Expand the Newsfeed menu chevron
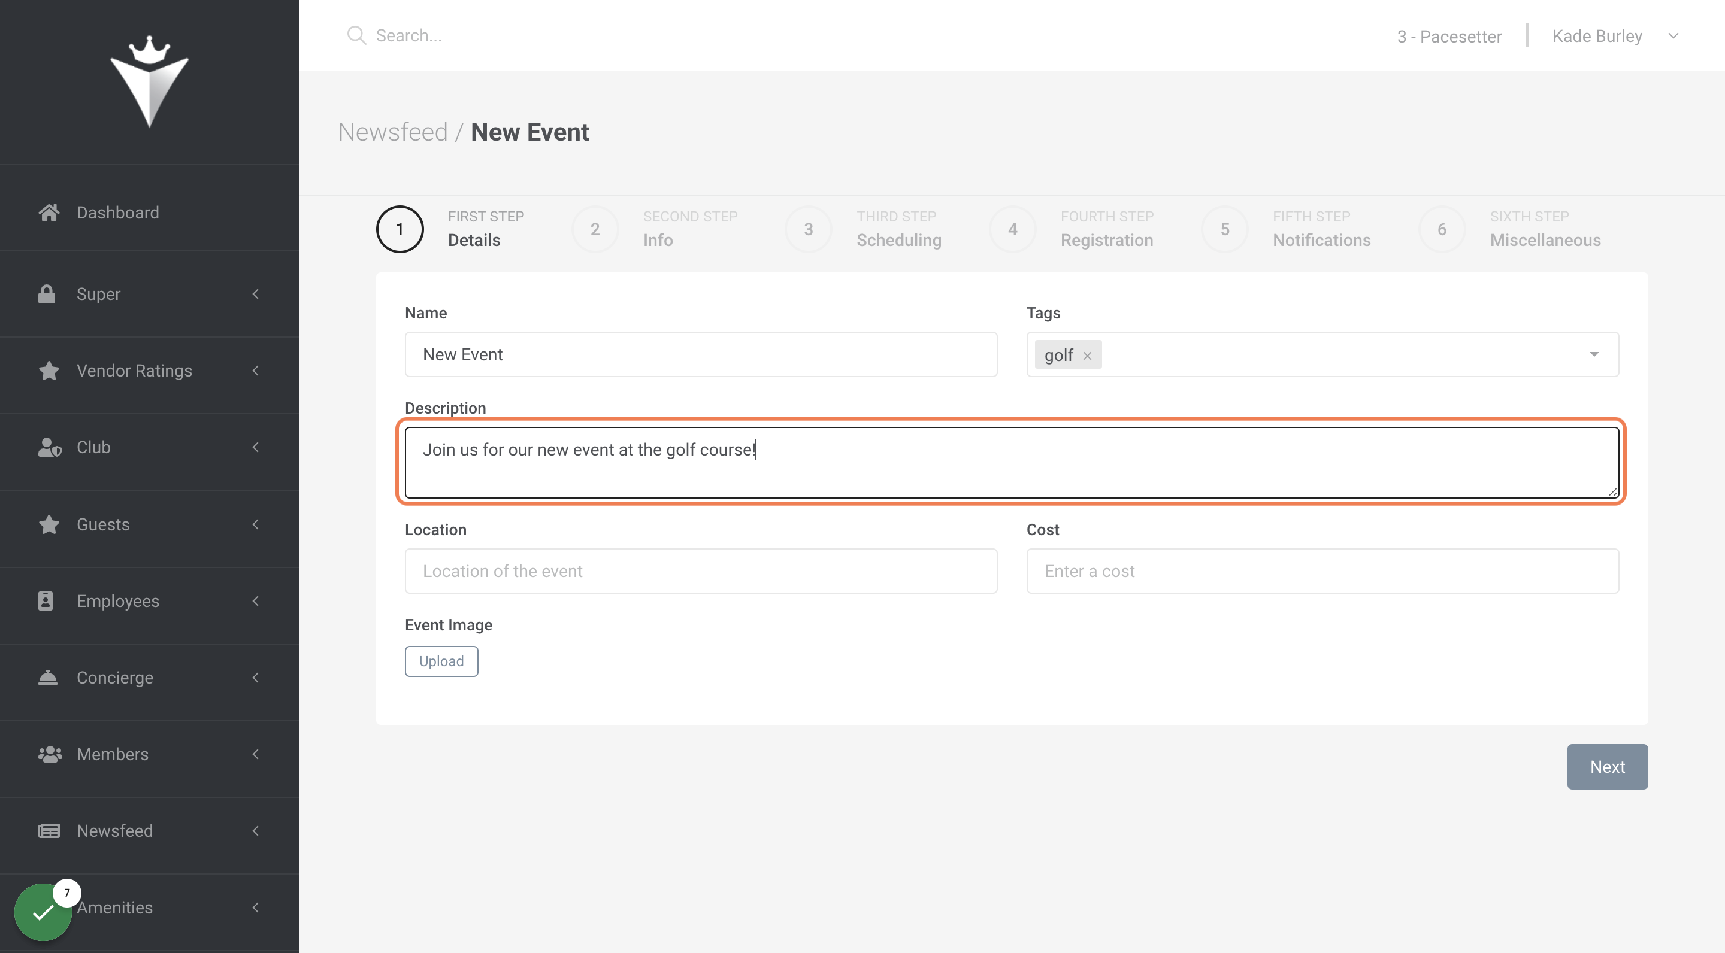The image size is (1725, 953). (256, 830)
